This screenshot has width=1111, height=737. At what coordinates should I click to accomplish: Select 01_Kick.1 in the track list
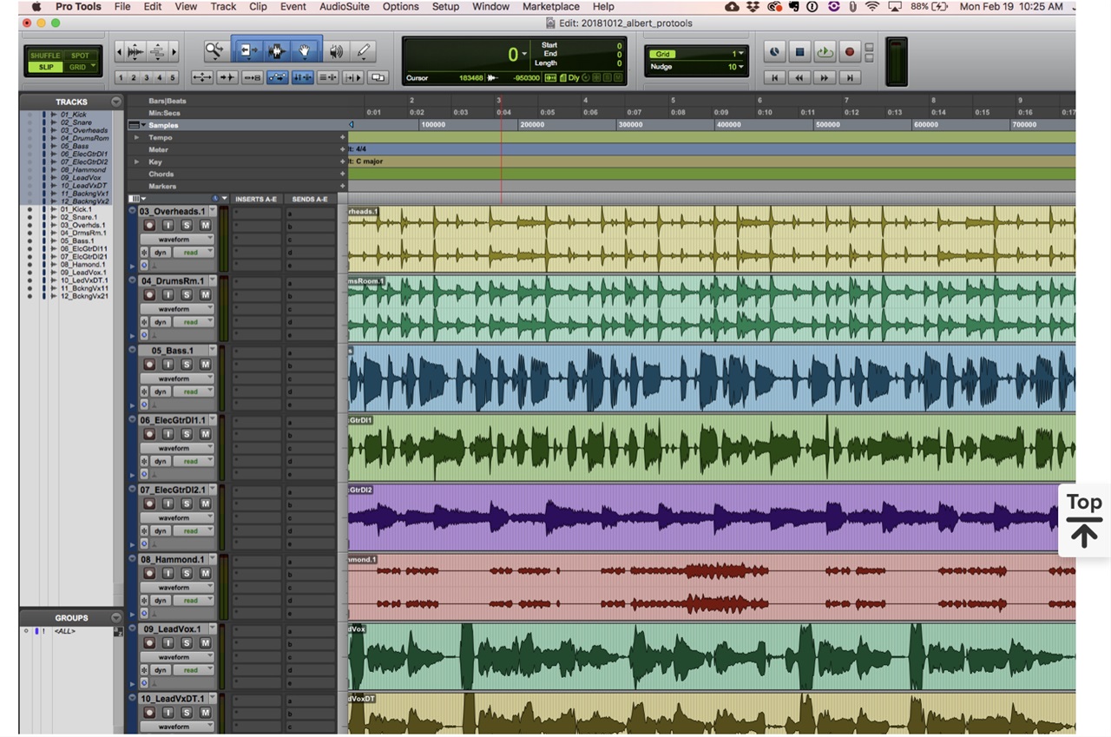tap(76, 209)
